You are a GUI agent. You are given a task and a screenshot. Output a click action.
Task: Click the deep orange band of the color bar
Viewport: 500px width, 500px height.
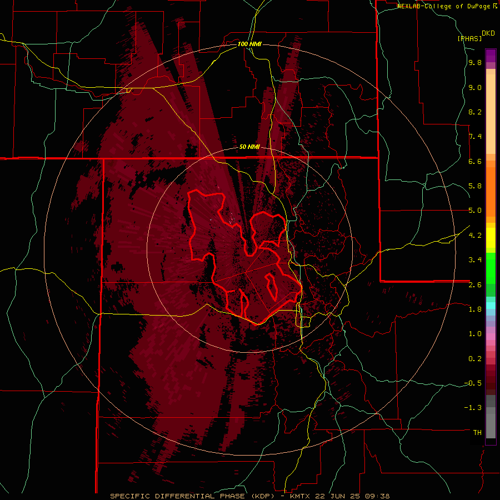coord(491,192)
